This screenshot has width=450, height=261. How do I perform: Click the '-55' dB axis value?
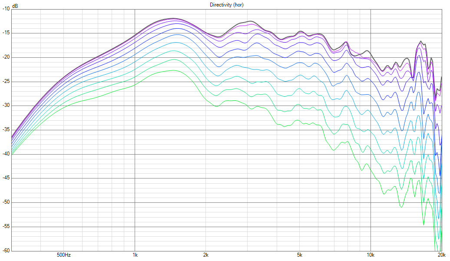6,226
